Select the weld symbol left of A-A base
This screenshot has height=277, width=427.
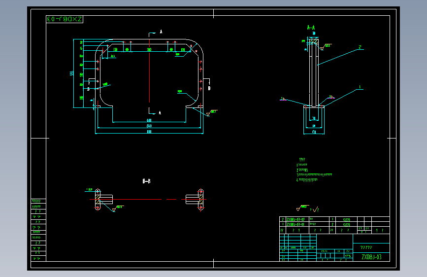pyautogui.click(x=284, y=99)
